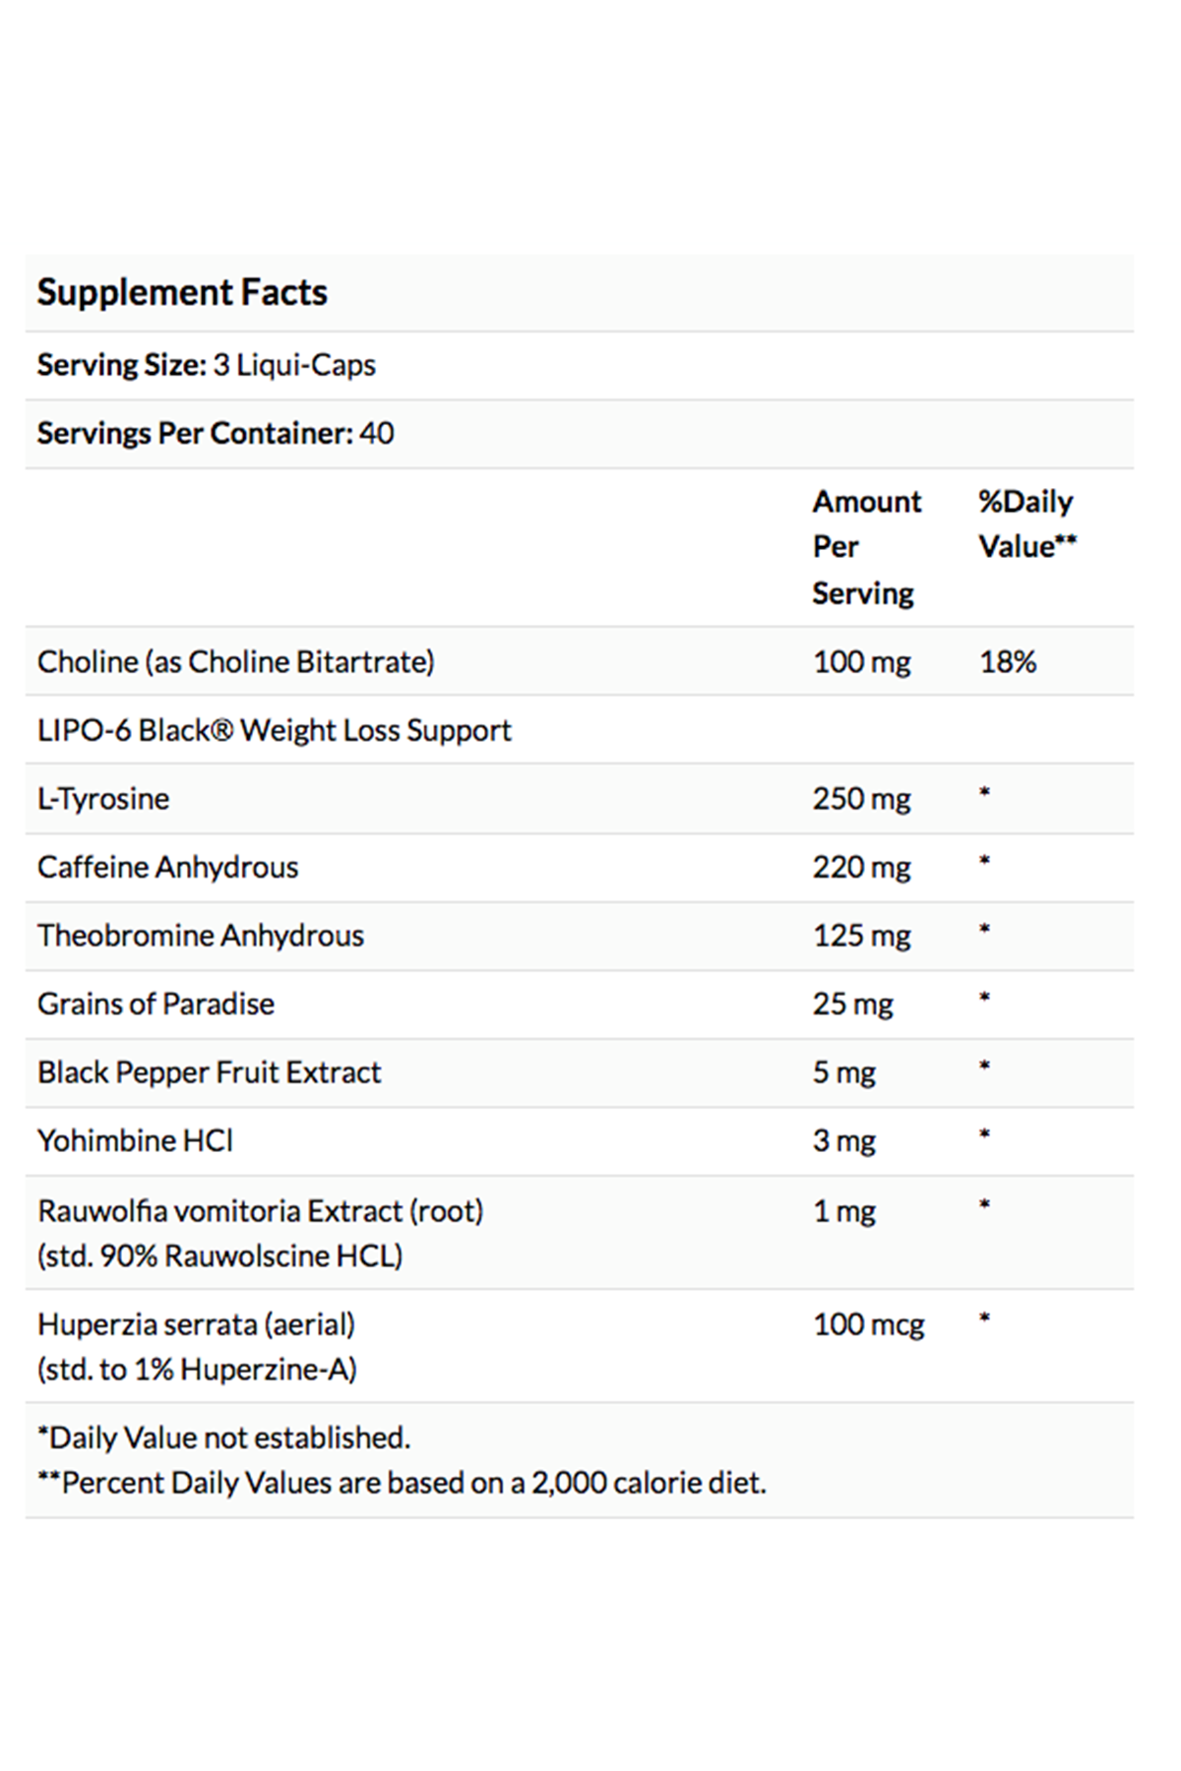Select the L-Tyrosine ingredient name

(x=103, y=798)
